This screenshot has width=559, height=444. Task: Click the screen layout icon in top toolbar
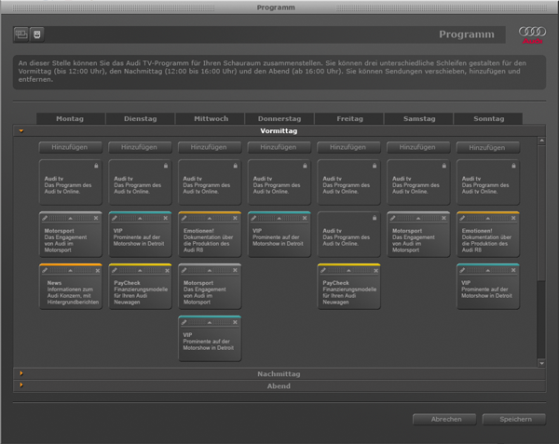21,34
